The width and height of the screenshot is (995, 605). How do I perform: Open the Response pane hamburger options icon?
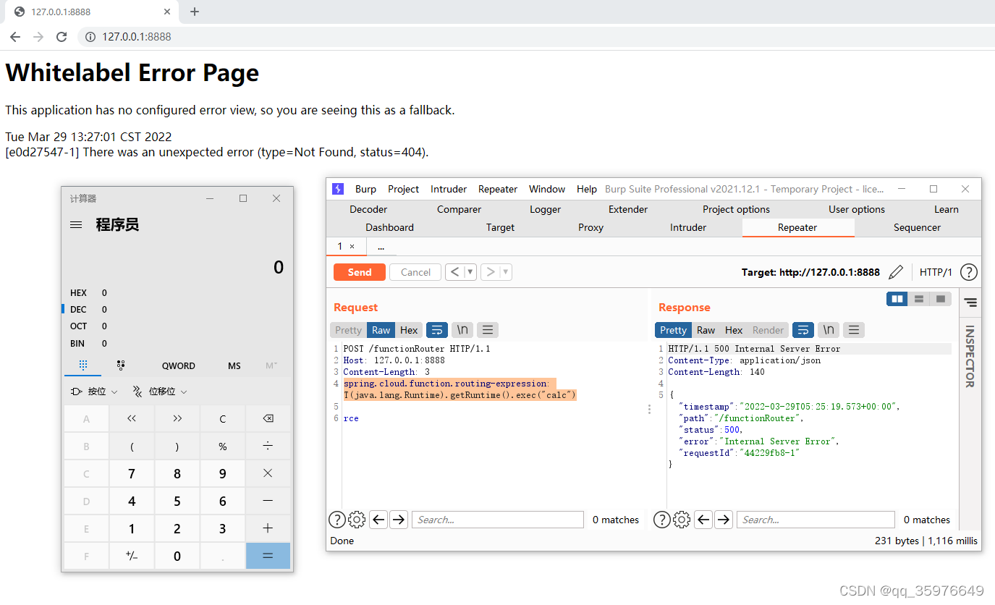tap(854, 330)
